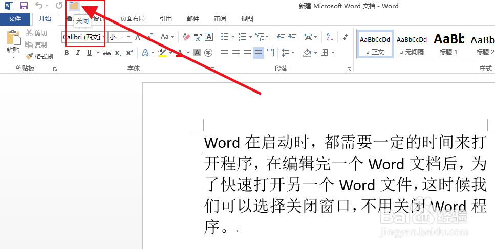
Task: Insert a bulleted list
Action: pos(225,37)
